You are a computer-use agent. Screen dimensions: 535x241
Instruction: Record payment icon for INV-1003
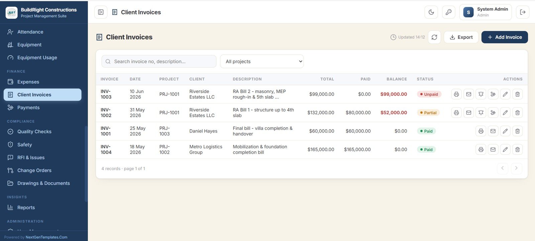point(493,94)
